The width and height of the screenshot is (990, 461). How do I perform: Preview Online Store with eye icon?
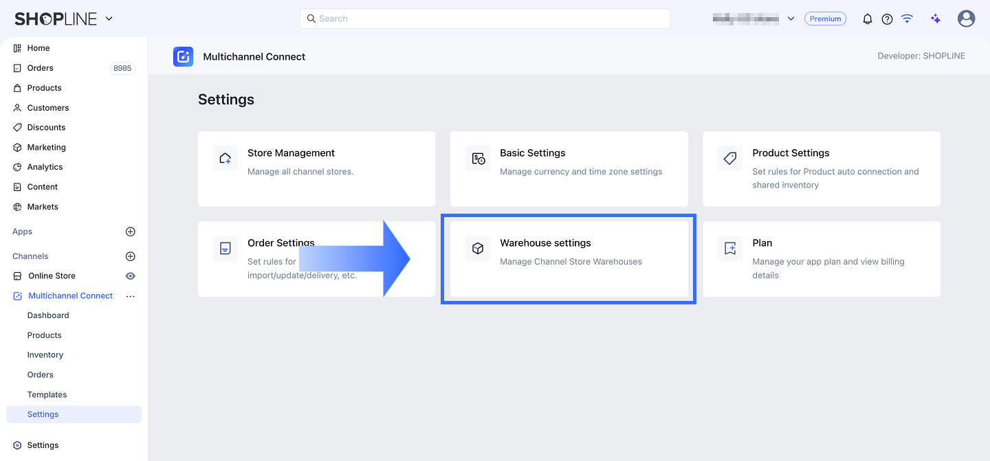131,276
